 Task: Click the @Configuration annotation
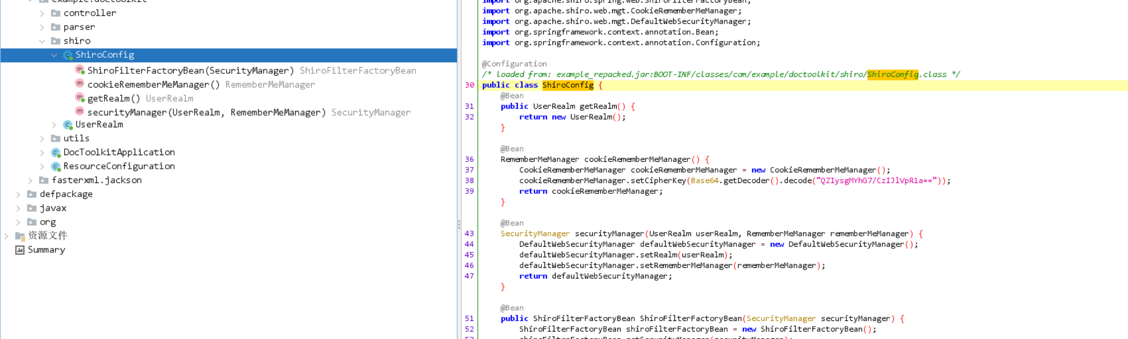pos(514,64)
